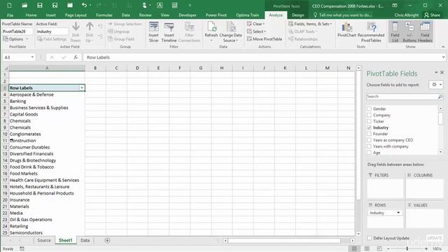The image size is (448, 252).
Task: Switch to the Source sheet tab
Action: [x=43, y=241]
